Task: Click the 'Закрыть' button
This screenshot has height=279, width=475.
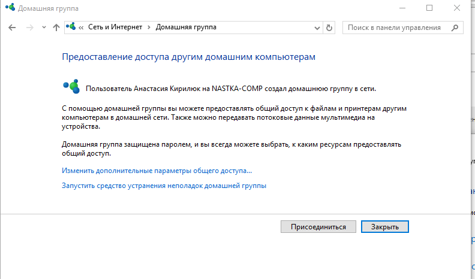Action: click(x=384, y=227)
